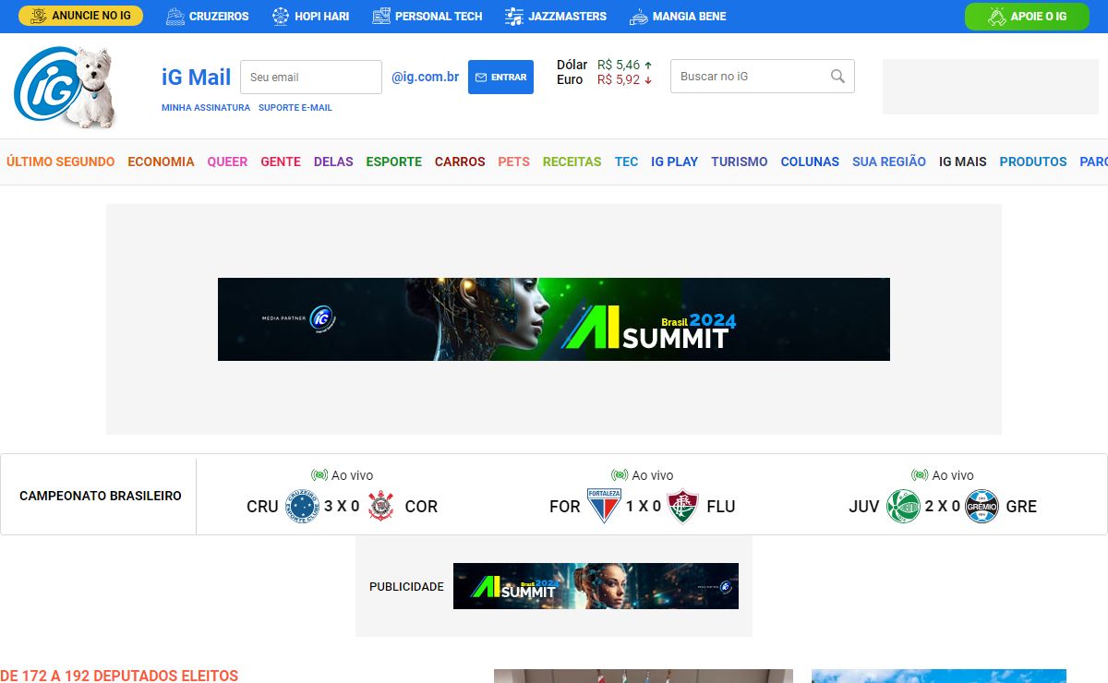Select the Receitas menu item

pos(572,162)
